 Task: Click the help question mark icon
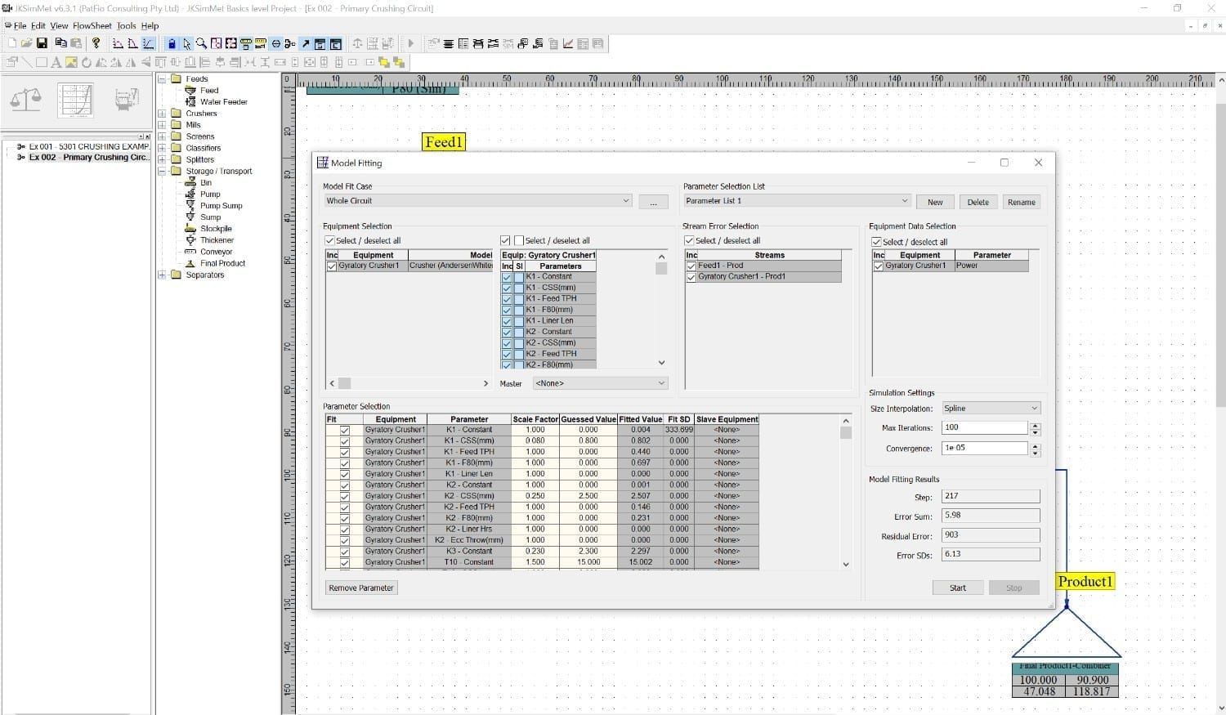coord(96,43)
